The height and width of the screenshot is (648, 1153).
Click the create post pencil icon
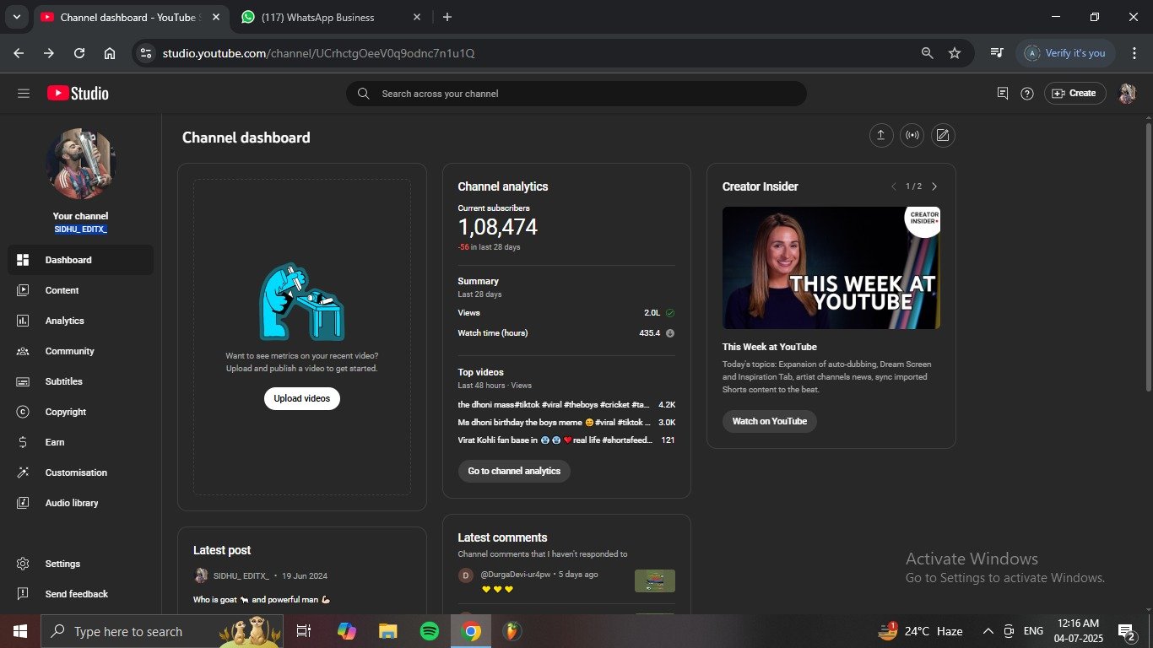point(943,135)
